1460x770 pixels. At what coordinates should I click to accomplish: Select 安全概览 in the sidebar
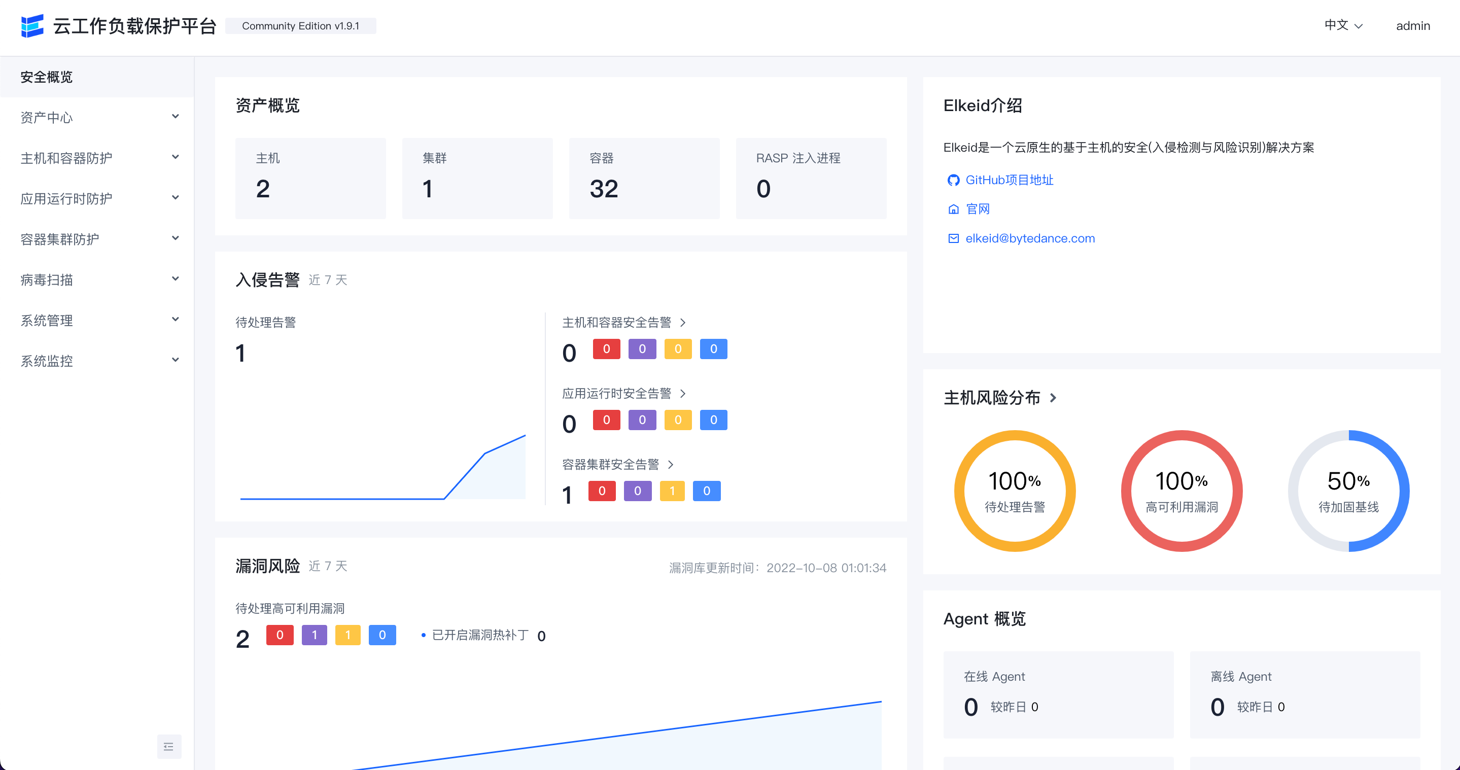[x=47, y=77]
